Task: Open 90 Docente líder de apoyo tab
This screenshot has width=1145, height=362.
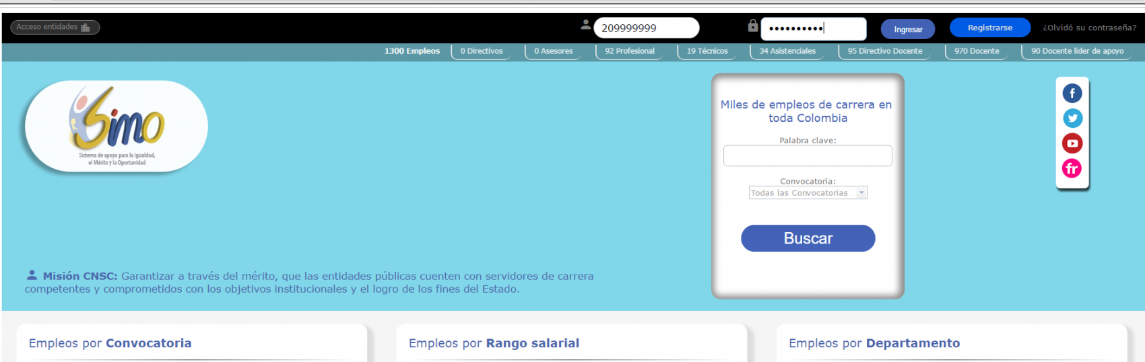Action: 1077,51
